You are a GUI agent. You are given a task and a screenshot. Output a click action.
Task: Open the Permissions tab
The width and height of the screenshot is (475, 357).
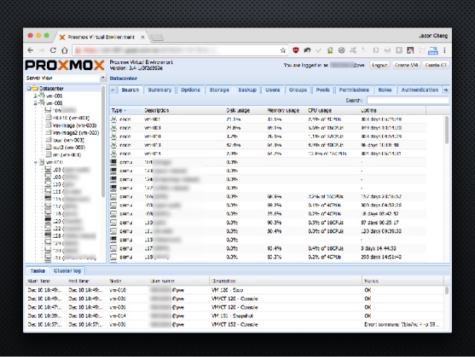pos(354,89)
